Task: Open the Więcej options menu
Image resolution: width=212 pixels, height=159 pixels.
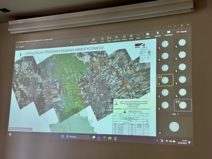Action: pyautogui.click(x=138, y=36)
